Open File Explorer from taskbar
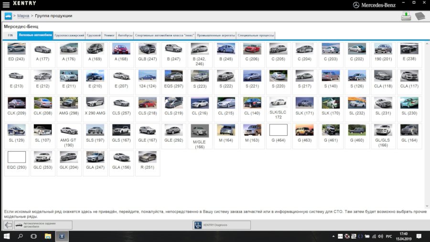The height and width of the screenshot is (242, 430). pos(48,236)
